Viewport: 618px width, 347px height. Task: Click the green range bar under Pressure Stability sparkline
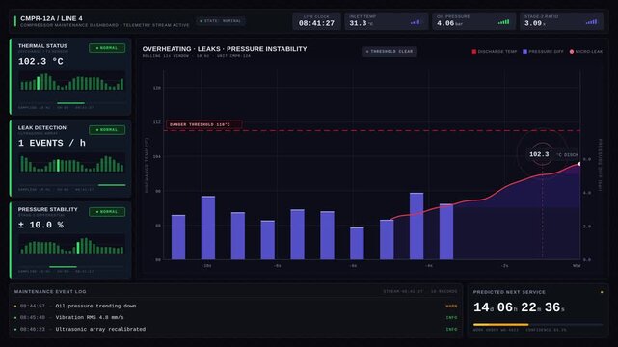(63, 267)
